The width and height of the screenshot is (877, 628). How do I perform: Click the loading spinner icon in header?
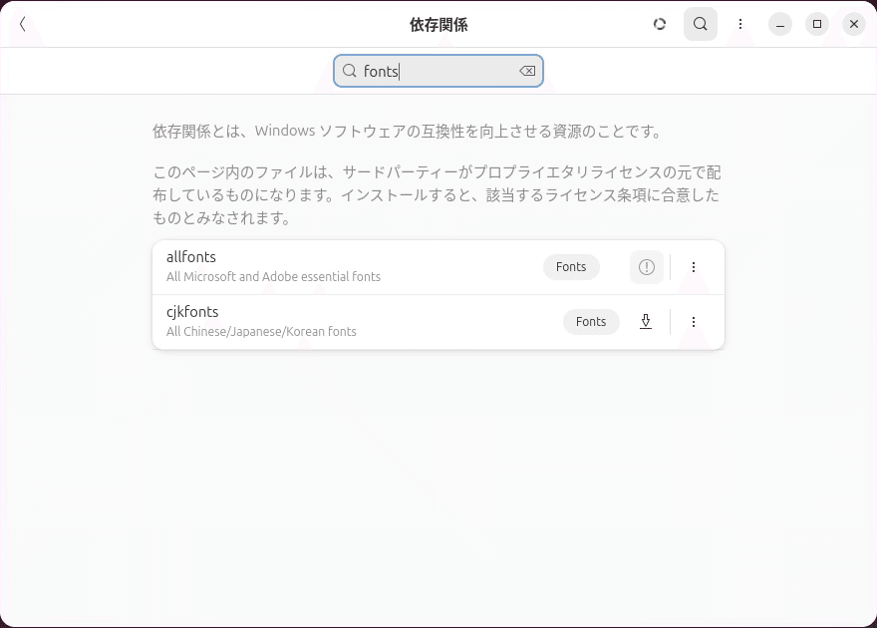(x=660, y=24)
